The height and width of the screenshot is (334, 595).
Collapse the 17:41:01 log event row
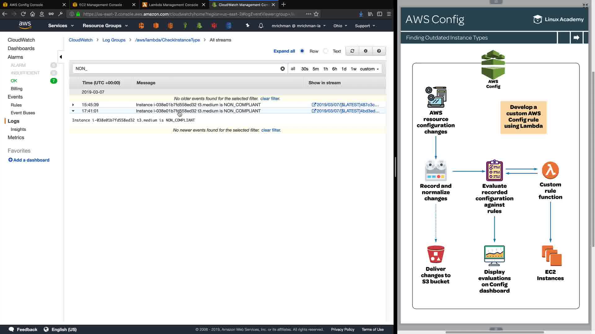(73, 111)
